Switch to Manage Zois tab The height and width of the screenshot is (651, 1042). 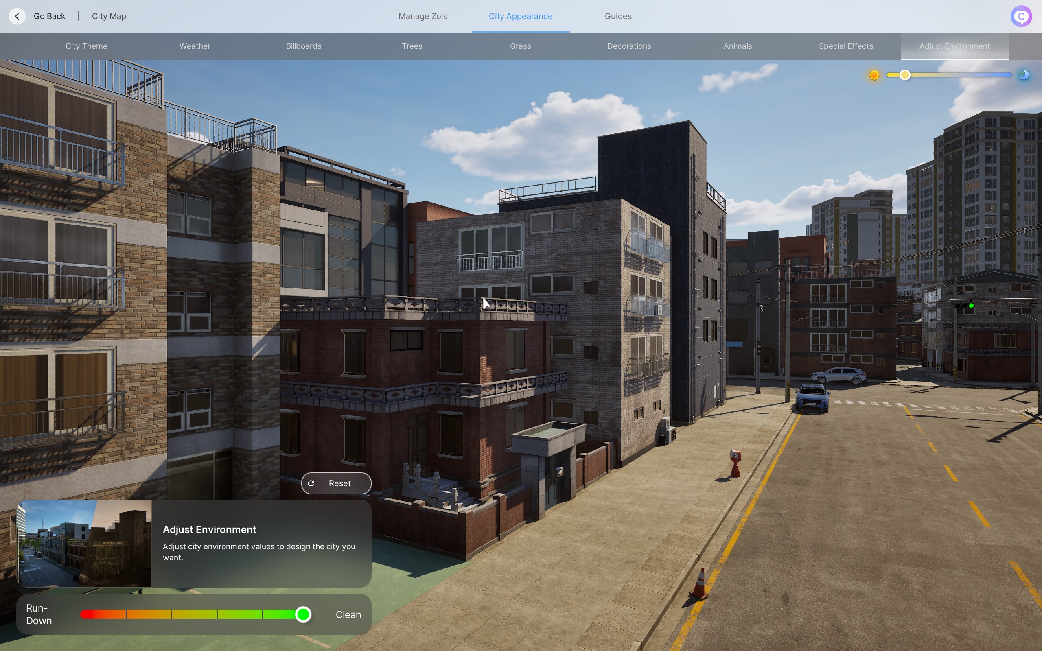pos(422,16)
